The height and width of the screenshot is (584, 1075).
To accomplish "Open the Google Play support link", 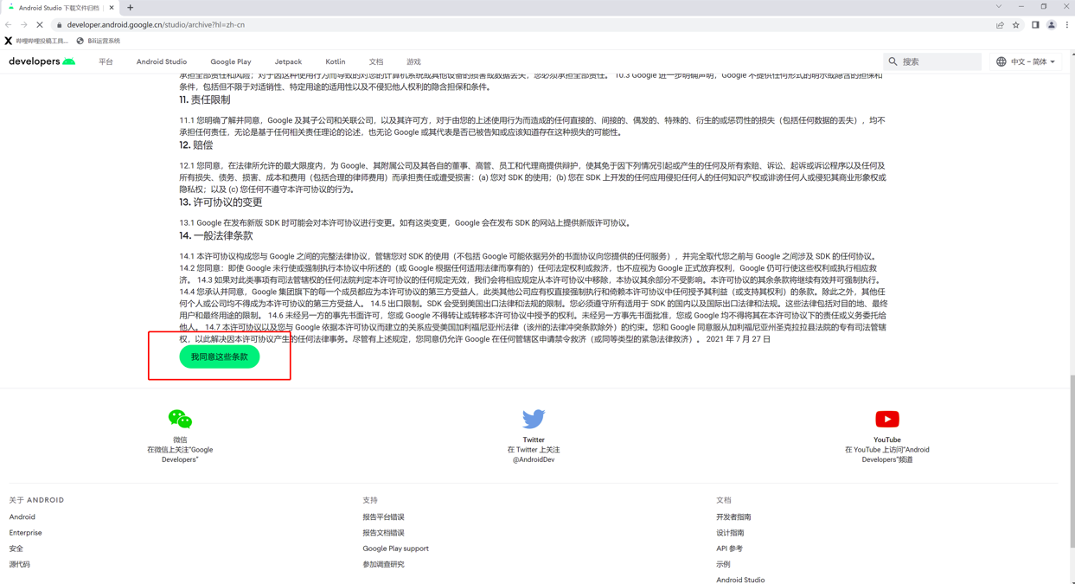I will click(395, 549).
